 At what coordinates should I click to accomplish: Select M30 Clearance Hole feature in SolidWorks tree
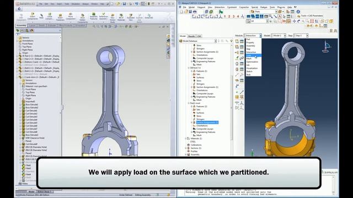tap(35, 138)
